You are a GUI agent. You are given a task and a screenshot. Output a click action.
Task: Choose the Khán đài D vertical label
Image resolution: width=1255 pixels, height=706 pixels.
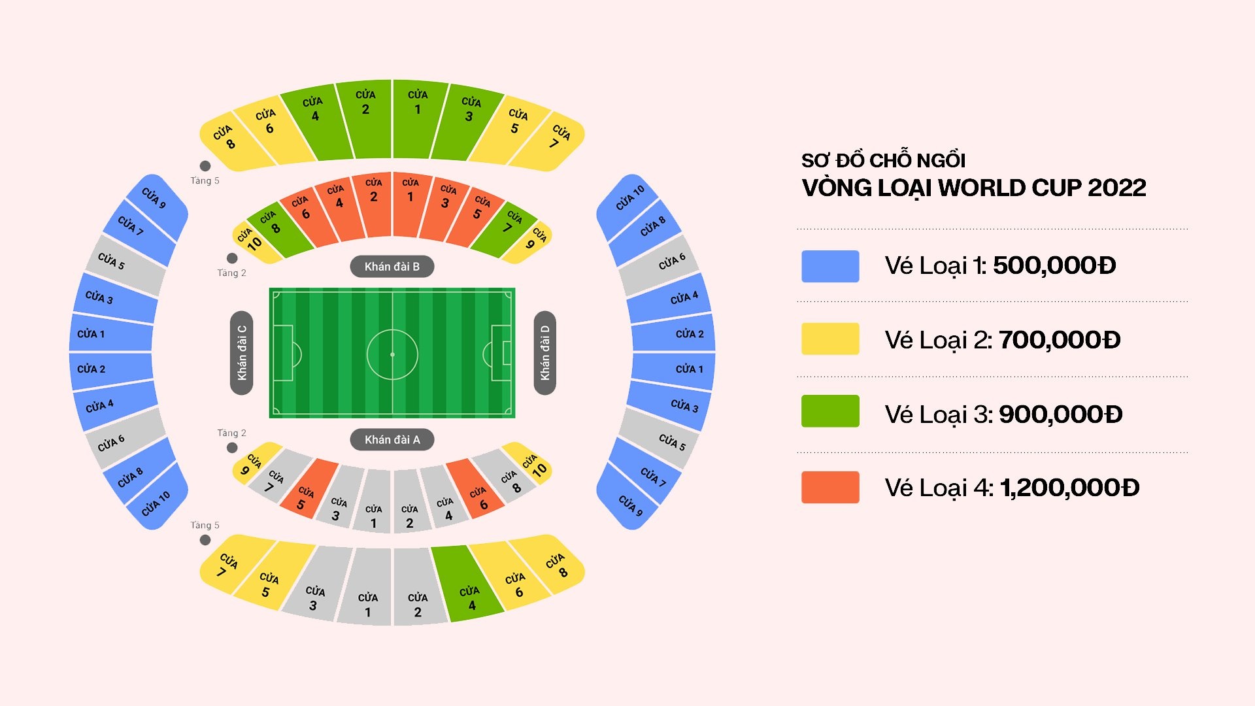click(x=544, y=353)
